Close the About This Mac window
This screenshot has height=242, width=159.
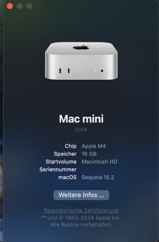(x=10, y=6)
